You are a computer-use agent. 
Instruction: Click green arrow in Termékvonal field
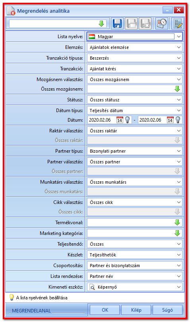[x=177, y=222]
